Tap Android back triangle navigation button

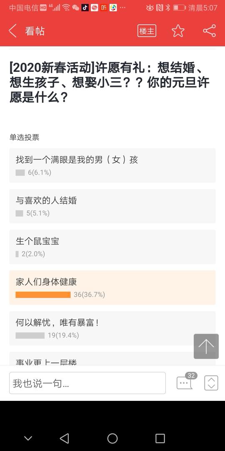point(65,438)
